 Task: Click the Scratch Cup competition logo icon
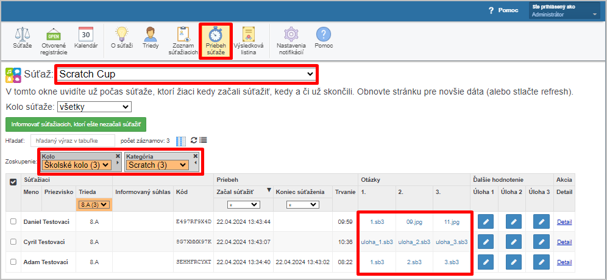tap(13, 75)
